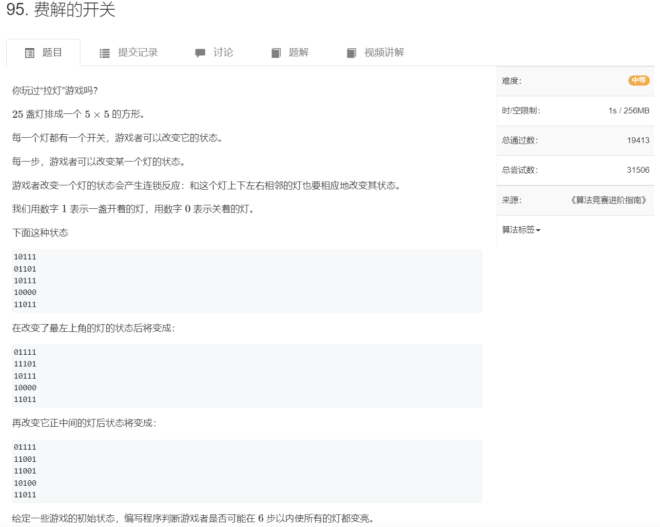Click the 题解 book icon
Viewport: 660px width, 527px height.
point(276,53)
